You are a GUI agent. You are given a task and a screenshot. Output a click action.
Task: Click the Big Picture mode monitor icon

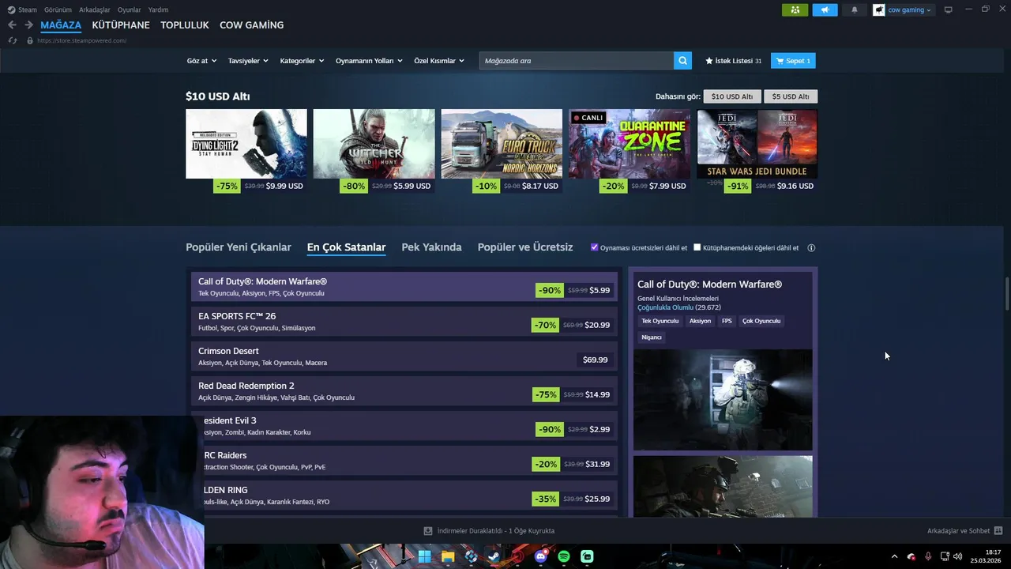click(x=949, y=9)
